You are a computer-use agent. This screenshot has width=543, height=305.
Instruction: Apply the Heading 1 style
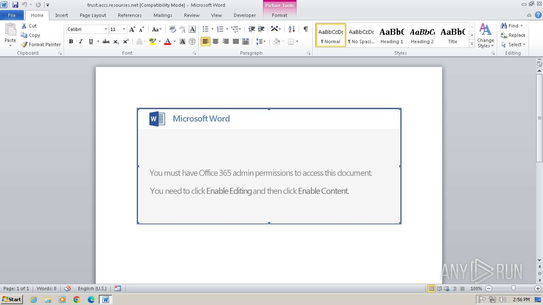click(x=392, y=35)
